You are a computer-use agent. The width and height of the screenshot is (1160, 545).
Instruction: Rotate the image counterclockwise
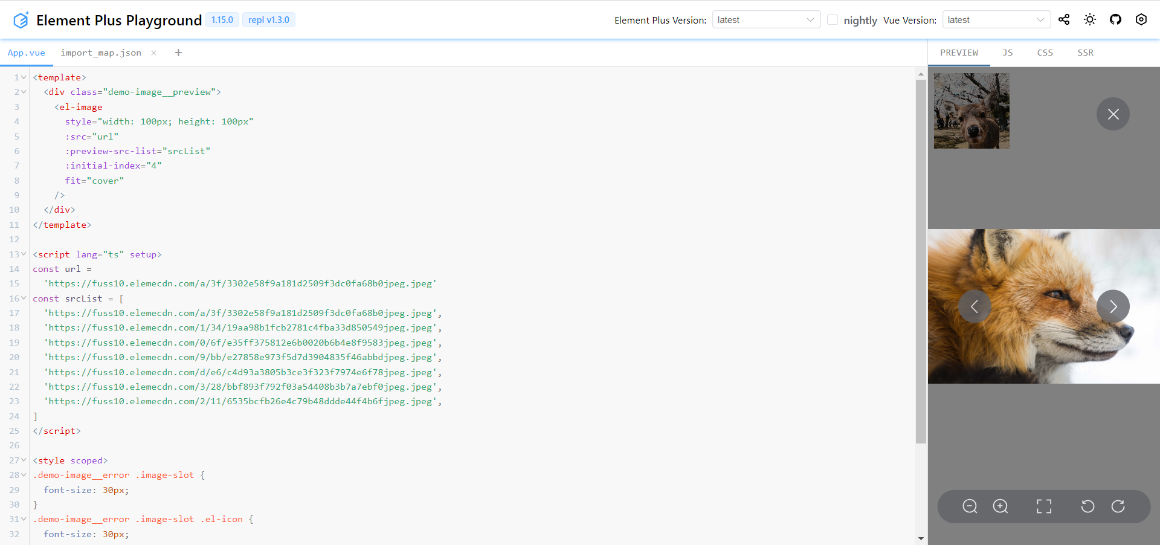click(1087, 507)
